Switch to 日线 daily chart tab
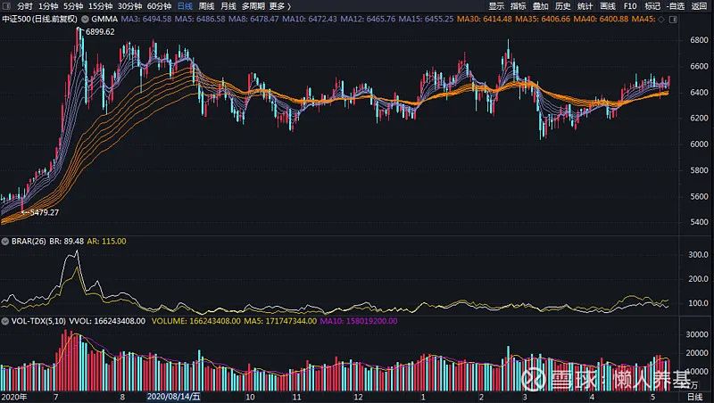The height and width of the screenshot is (403, 714). 185,6
